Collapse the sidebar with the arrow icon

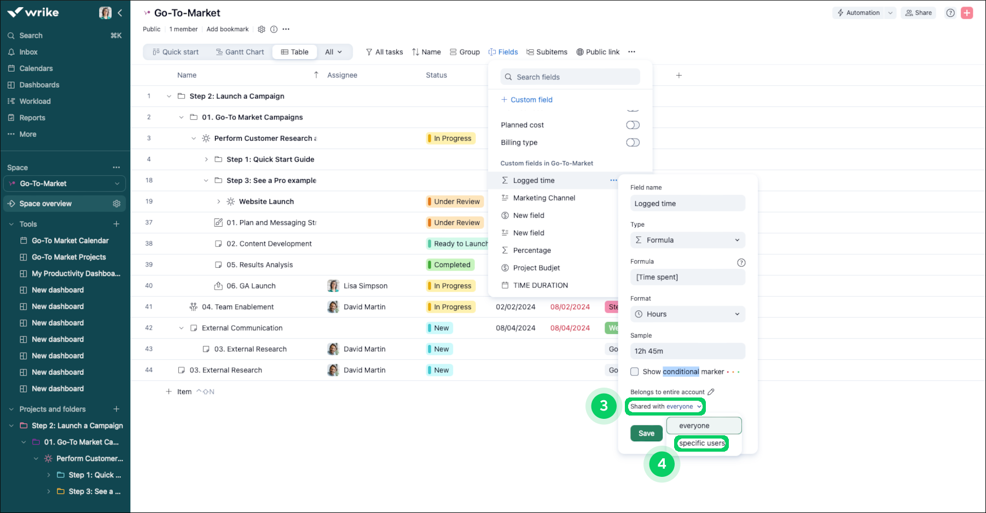pos(120,13)
